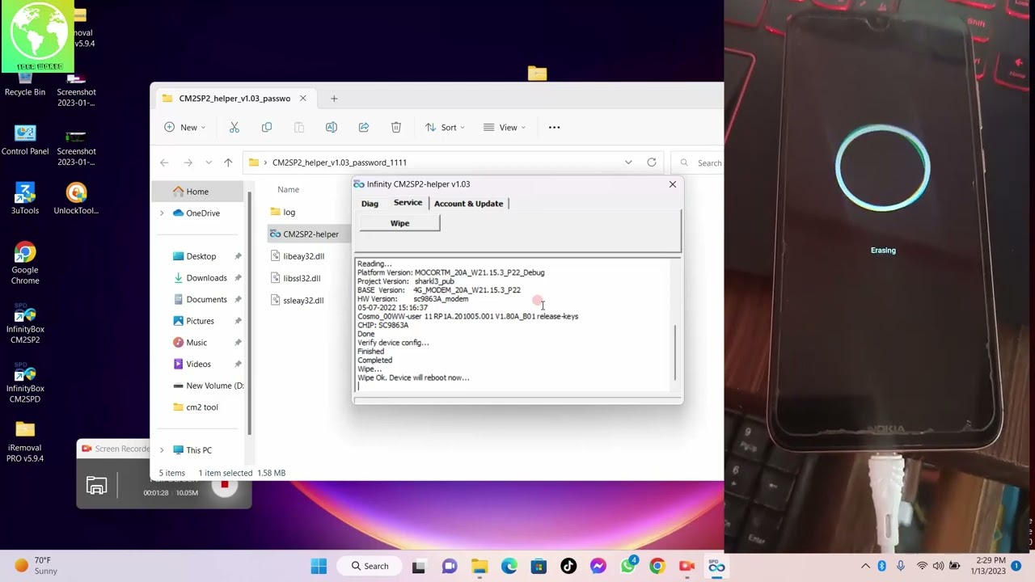1035x582 pixels.
Task: Launch 3uTools from desktop
Action: pyautogui.click(x=25, y=199)
